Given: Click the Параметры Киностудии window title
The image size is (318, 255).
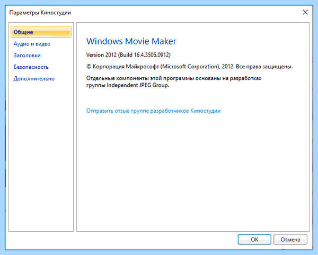Looking at the screenshot, I should [x=40, y=13].
